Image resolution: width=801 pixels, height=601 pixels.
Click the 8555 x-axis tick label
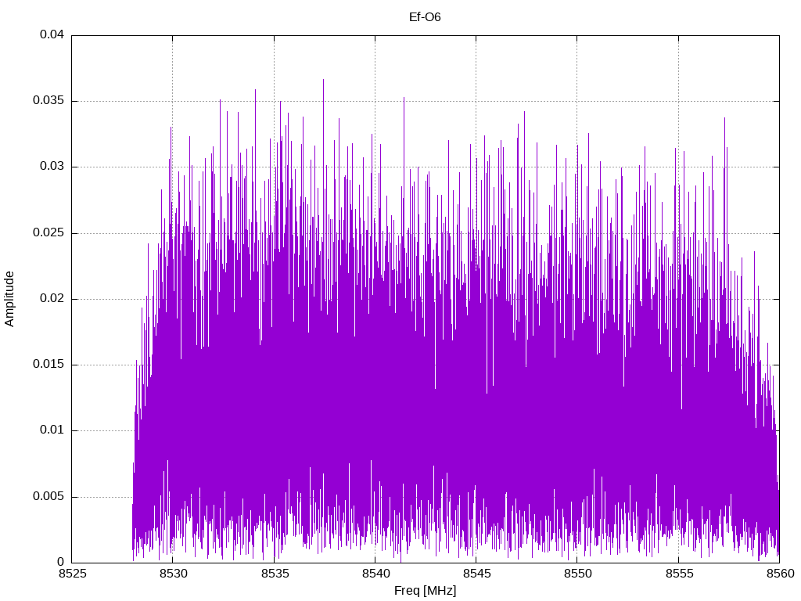click(680, 574)
